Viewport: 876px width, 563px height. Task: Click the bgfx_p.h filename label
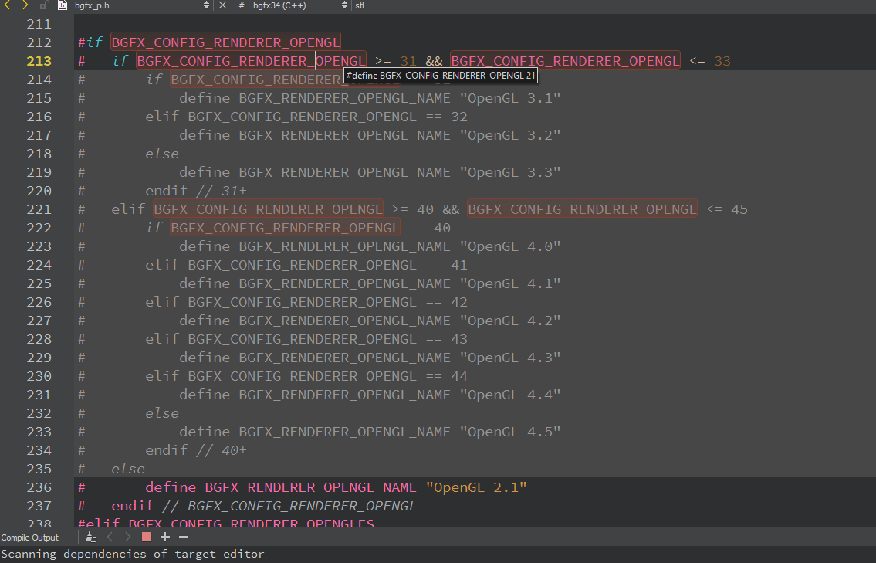click(x=93, y=5)
